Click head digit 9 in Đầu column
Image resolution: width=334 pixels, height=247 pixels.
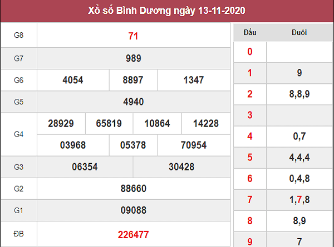250,241
